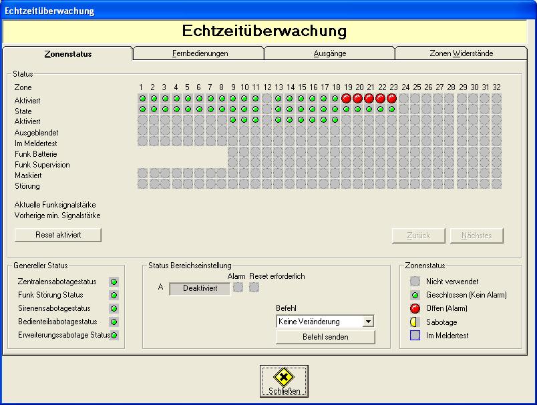The image size is (537, 405).
Task: Click the Befehl senden button
Action: (x=325, y=337)
